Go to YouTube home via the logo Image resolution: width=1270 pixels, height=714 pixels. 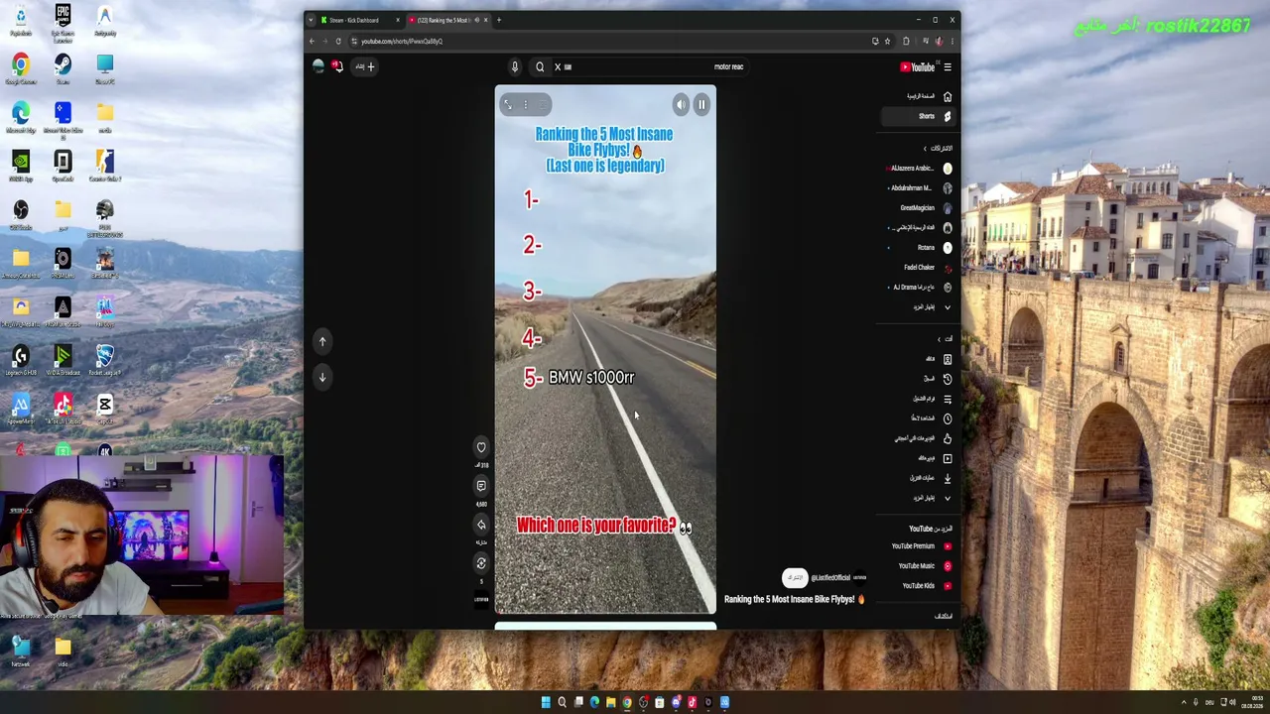tap(917, 67)
